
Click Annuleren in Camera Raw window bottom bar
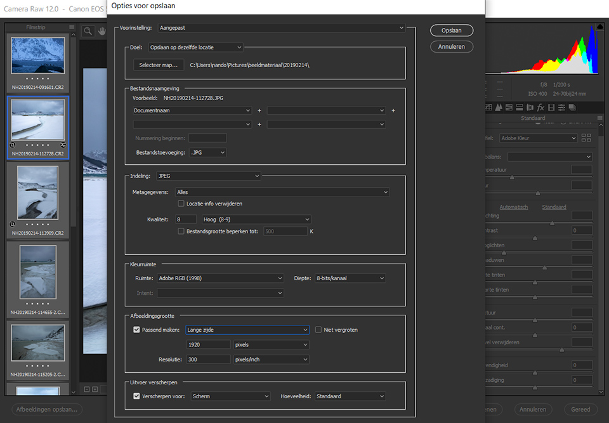pos(532,409)
